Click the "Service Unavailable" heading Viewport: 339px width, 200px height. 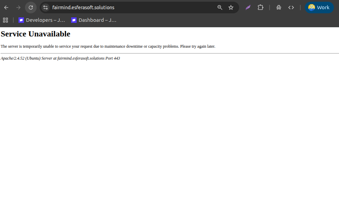pyautogui.click(x=36, y=34)
